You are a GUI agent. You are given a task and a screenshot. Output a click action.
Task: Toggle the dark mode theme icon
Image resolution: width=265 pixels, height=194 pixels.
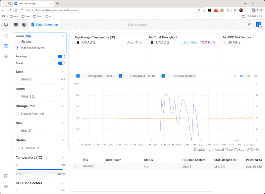tap(250, 24)
